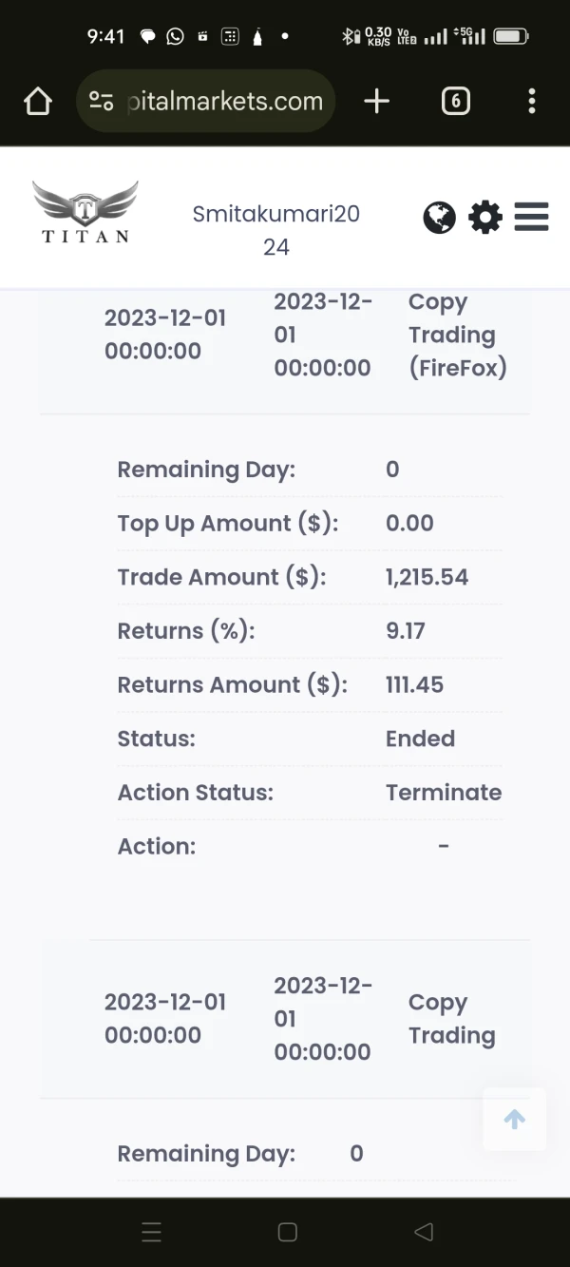
Task: Tap the browser home icon
Action: tap(38, 101)
